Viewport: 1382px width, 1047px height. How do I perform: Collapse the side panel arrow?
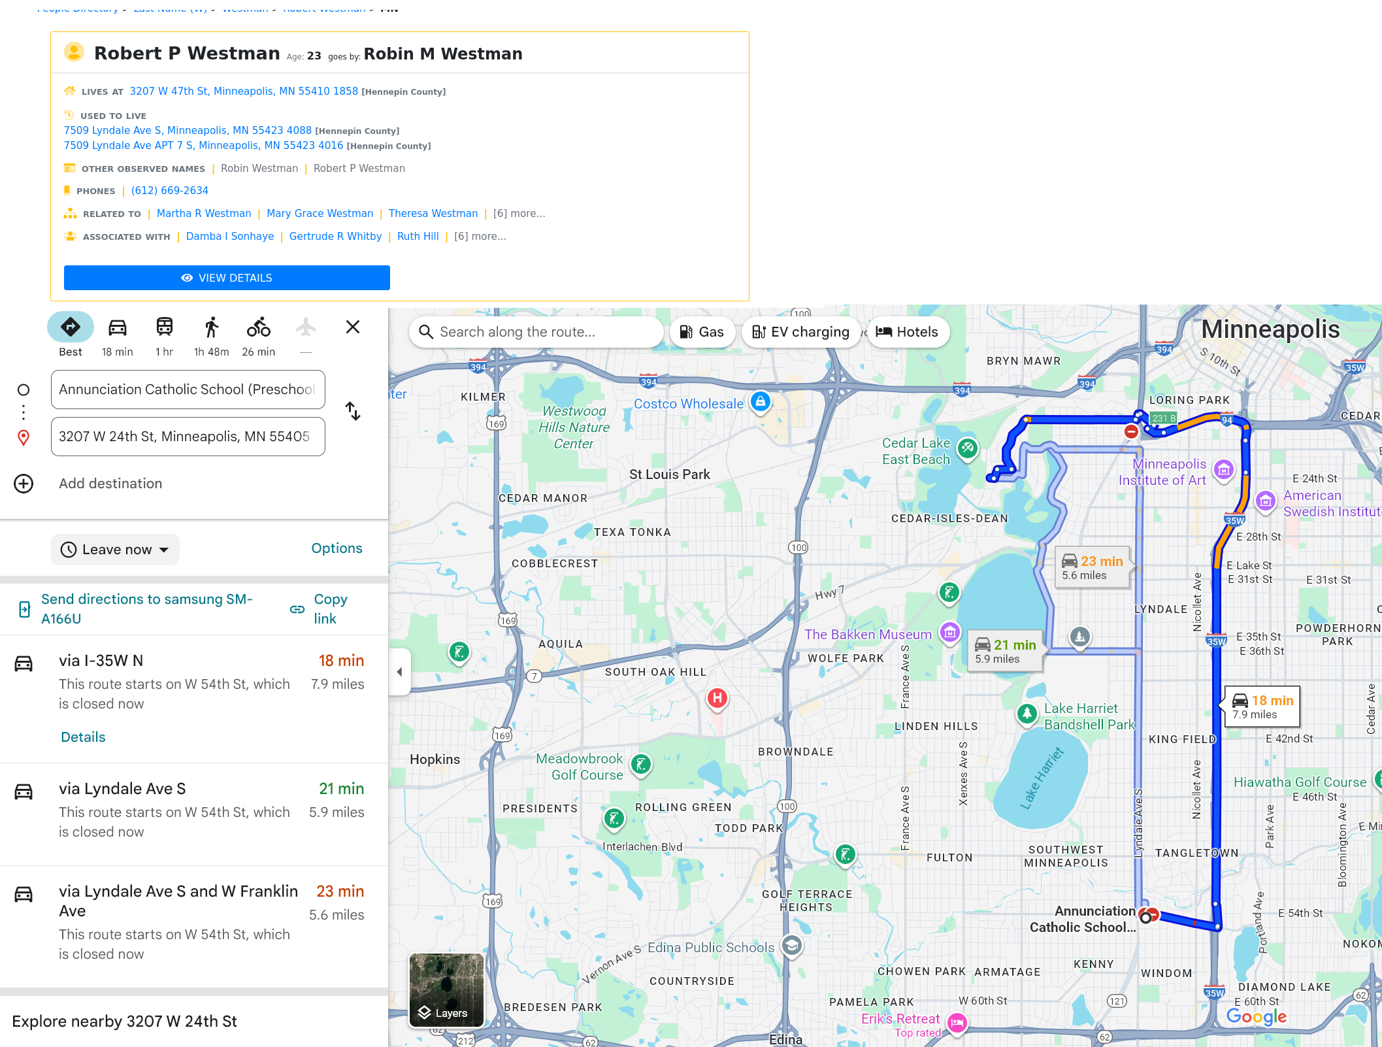(399, 672)
